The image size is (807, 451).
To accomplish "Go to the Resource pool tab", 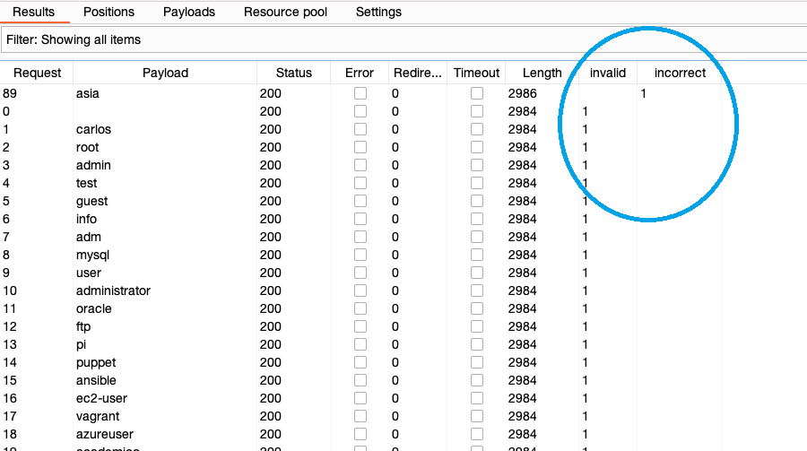I will coord(285,12).
